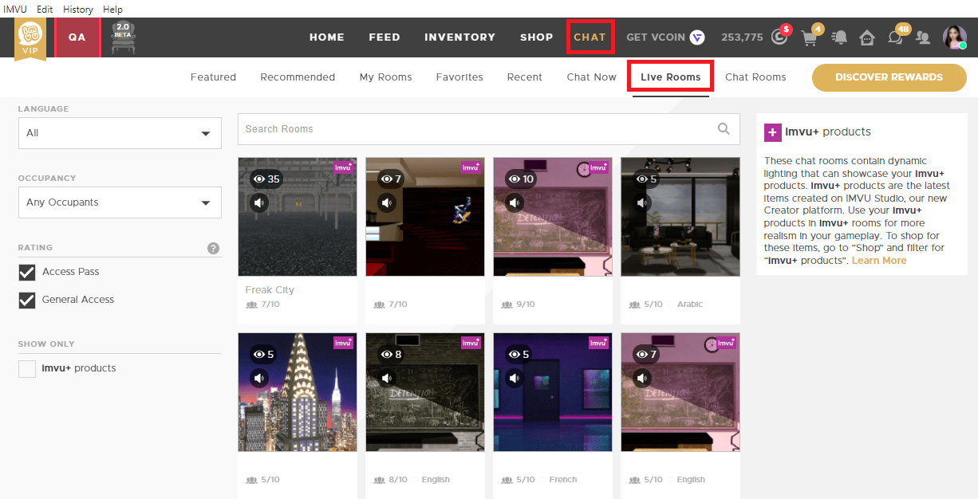Open the friends icon in the top bar
Screen dimensions: 978x499
[923, 37]
